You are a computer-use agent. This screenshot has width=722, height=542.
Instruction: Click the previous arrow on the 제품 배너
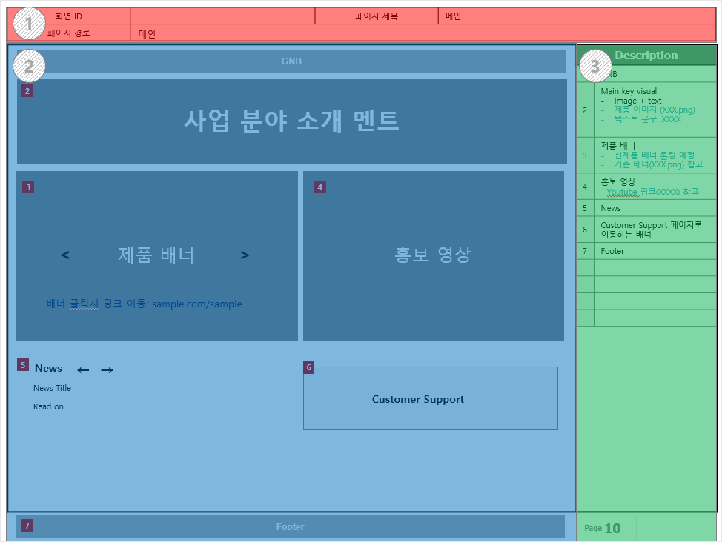(x=65, y=255)
